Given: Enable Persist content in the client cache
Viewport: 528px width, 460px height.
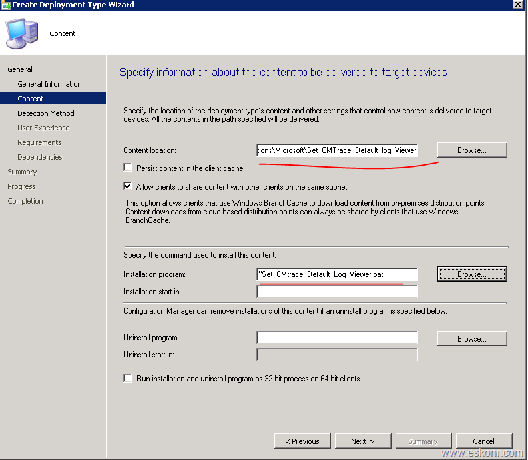Looking at the screenshot, I should 128,168.
